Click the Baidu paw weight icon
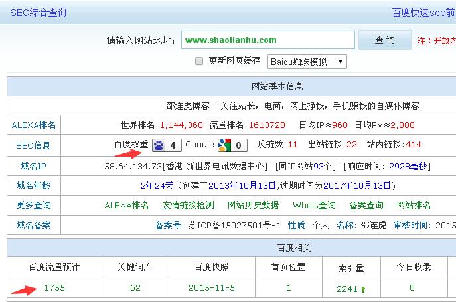Screen dimensions: 456x302 coord(159,145)
